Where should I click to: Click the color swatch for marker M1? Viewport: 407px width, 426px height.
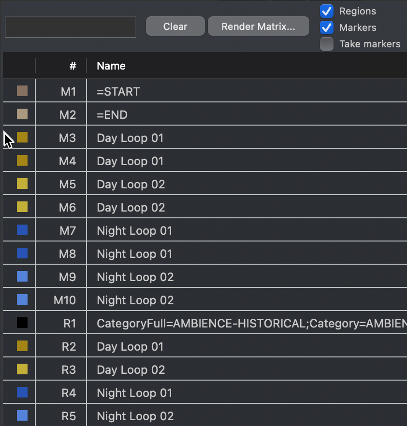click(22, 91)
